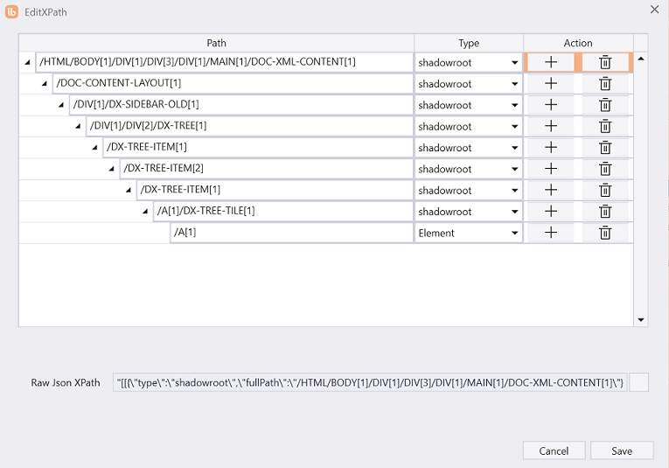Collapse the /A[1]/DX-TREE-TILE[1] node arrow
The image size is (669, 468).
click(x=145, y=212)
